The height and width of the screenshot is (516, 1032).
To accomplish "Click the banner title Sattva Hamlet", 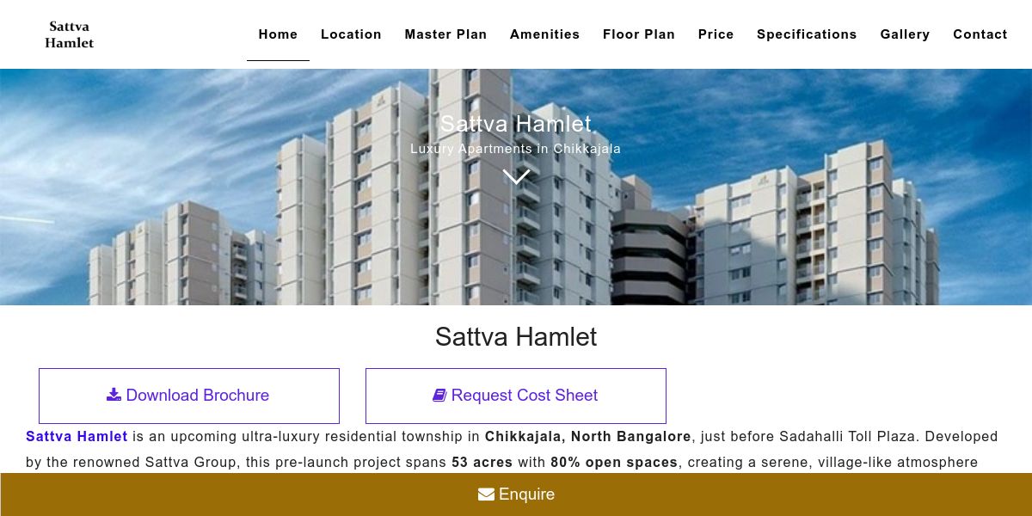I will pyautogui.click(x=516, y=124).
